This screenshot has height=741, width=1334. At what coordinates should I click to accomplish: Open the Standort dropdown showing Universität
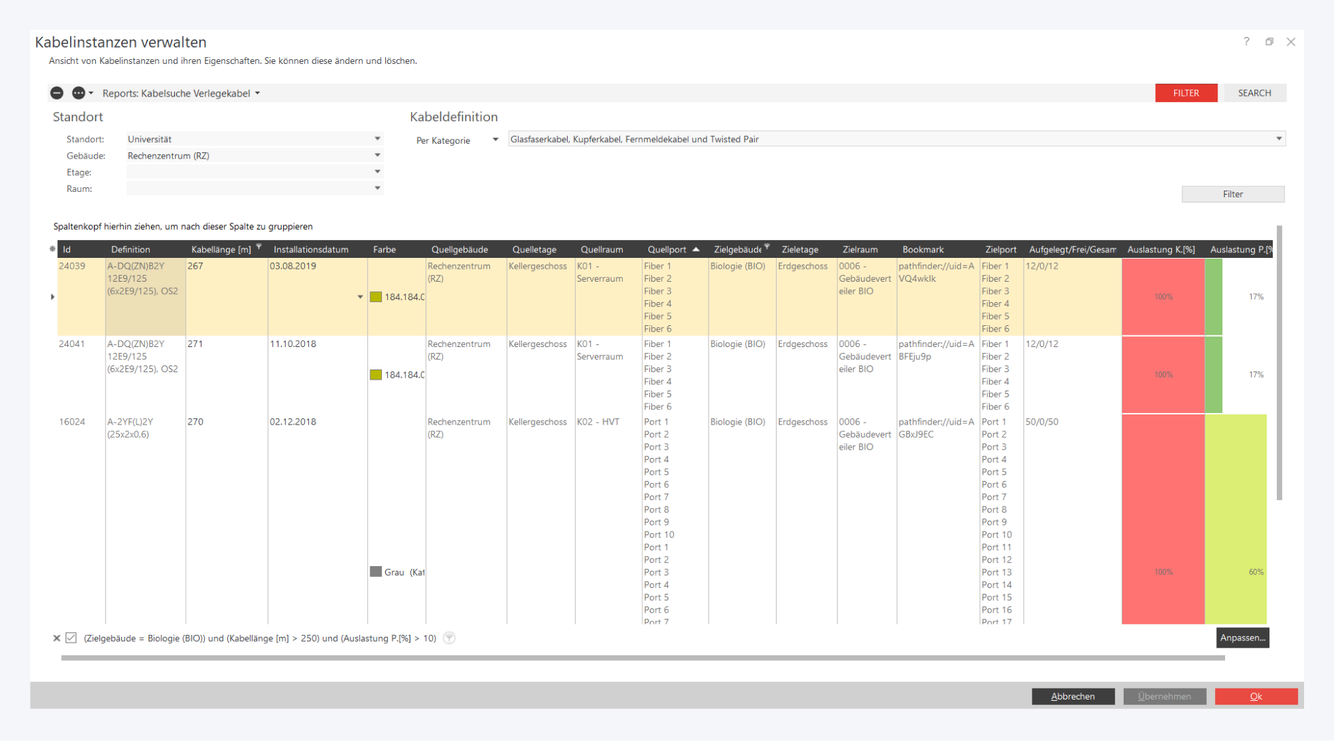(377, 139)
